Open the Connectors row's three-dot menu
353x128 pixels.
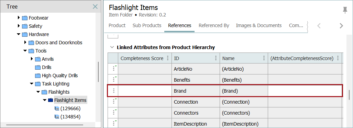(x=114, y=113)
